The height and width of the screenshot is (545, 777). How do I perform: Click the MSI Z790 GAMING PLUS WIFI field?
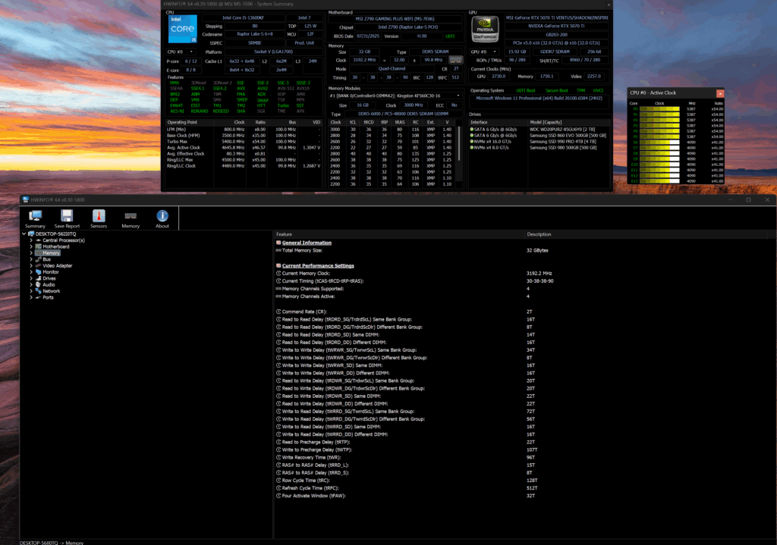pyautogui.click(x=395, y=19)
